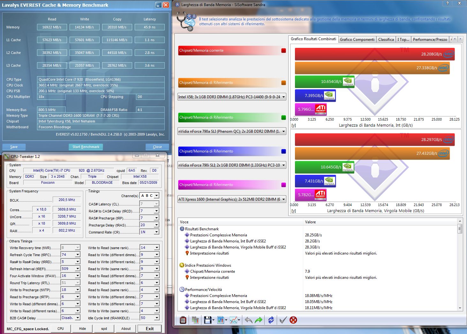Click Memory Read 16922 MB/s field in EVEREST

tap(52, 27)
